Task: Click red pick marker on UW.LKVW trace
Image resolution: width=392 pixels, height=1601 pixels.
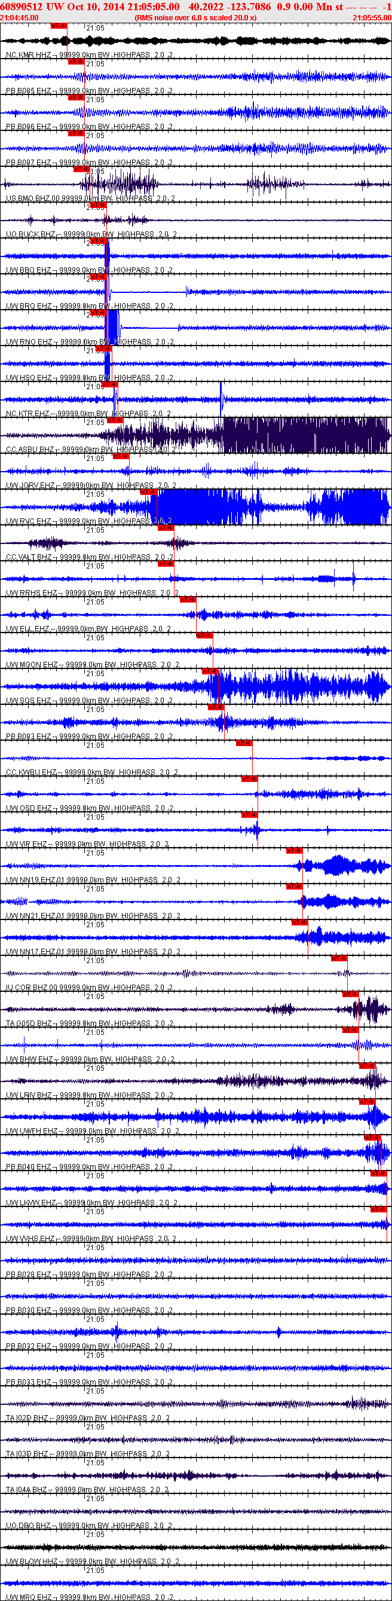Action: click(378, 1174)
